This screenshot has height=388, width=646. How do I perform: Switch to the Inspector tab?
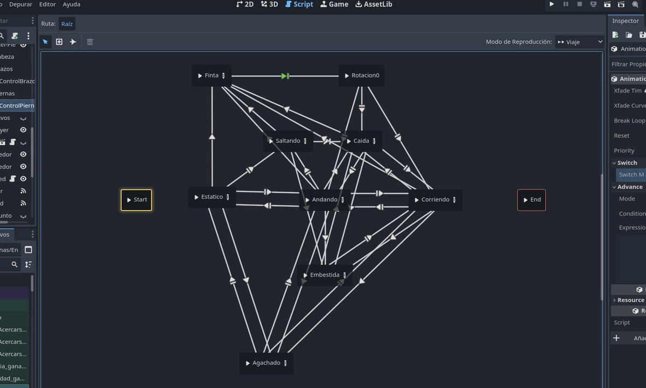[x=625, y=21]
